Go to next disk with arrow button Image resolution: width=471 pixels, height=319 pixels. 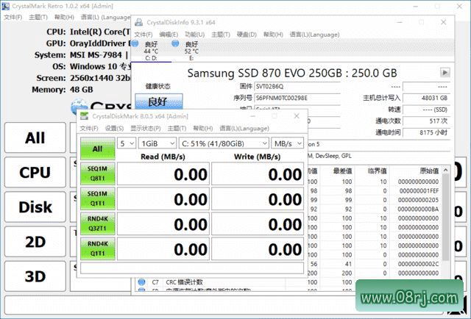(445, 73)
